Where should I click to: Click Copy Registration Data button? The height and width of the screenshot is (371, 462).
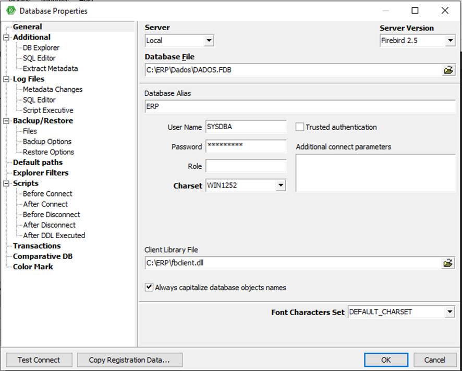(x=130, y=360)
